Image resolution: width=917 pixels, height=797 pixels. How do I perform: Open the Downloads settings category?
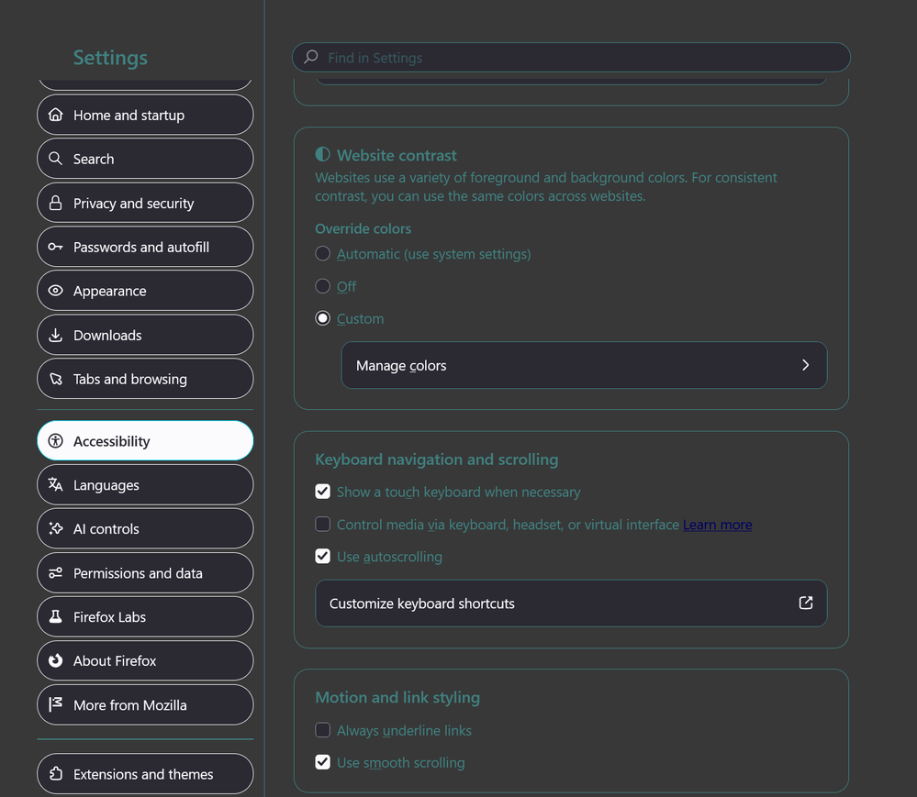point(145,335)
